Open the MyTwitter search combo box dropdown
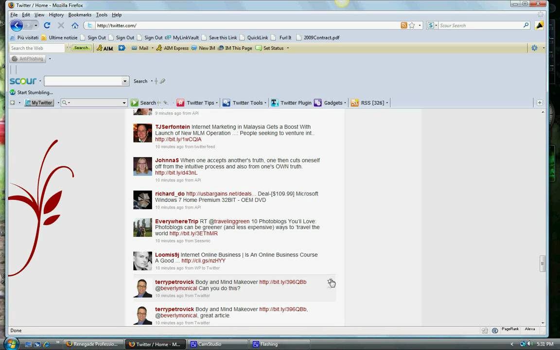The image size is (560, 350). pos(124,103)
